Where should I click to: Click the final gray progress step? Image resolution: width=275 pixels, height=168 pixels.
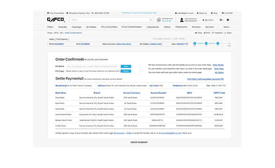[229, 43]
